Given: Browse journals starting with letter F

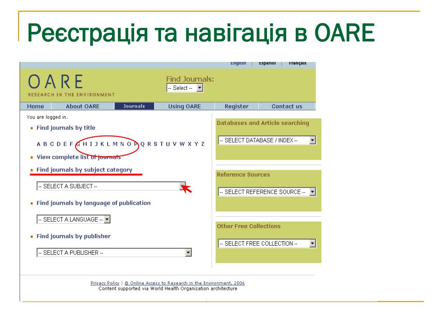Looking at the screenshot, I should tap(71, 144).
